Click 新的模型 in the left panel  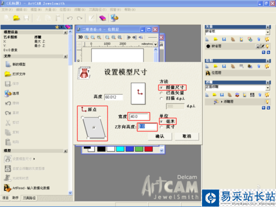[19, 64]
